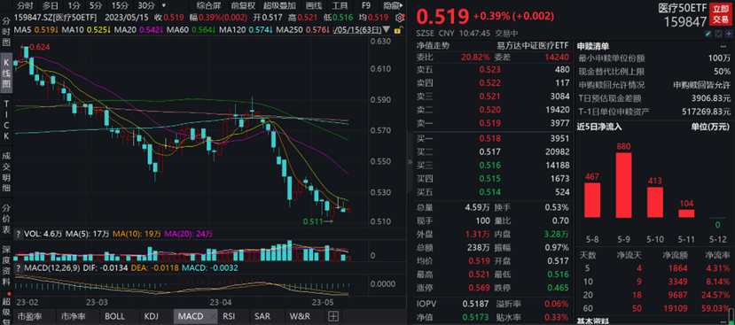Click the F9 button
This screenshot has width=735, height=325.
coord(366,5)
